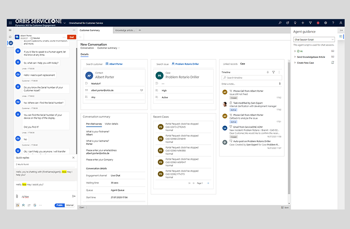Select the agent script pane icon
Image resolution: width=350 pixels, height=229 pixels.
click(x=341, y=36)
